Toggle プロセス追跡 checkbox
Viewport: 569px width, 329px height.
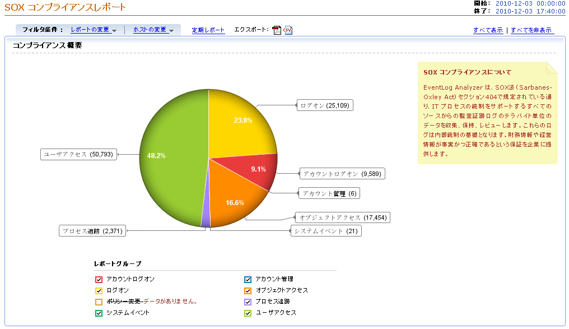[248, 302]
